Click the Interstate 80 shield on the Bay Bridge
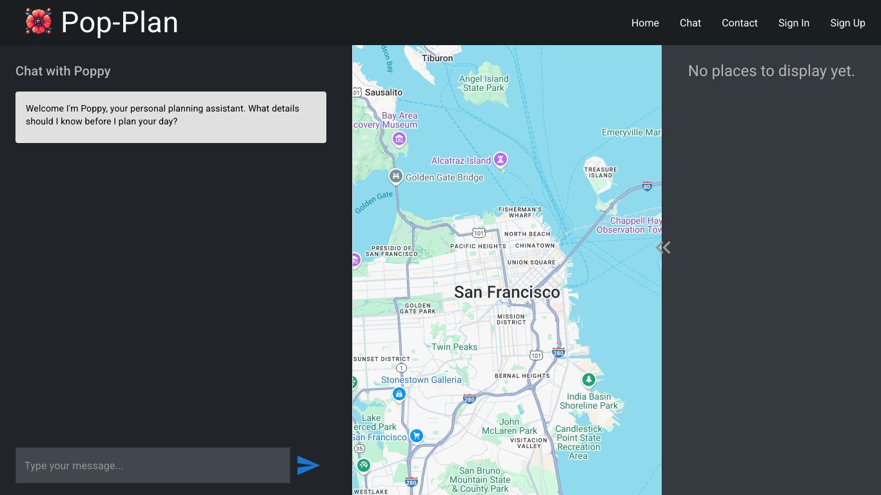 tap(647, 186)
